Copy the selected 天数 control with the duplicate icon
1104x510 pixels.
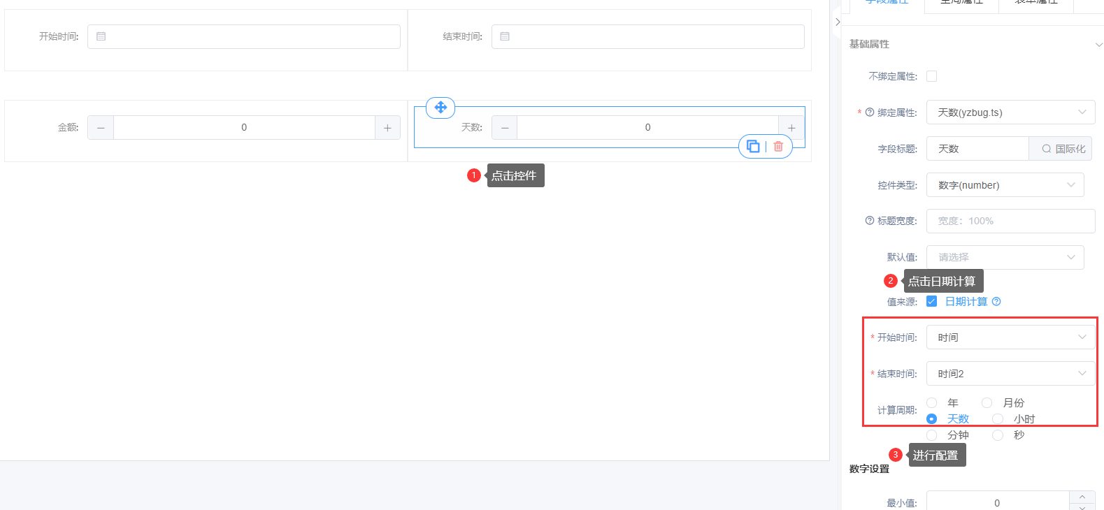(753, 146)
